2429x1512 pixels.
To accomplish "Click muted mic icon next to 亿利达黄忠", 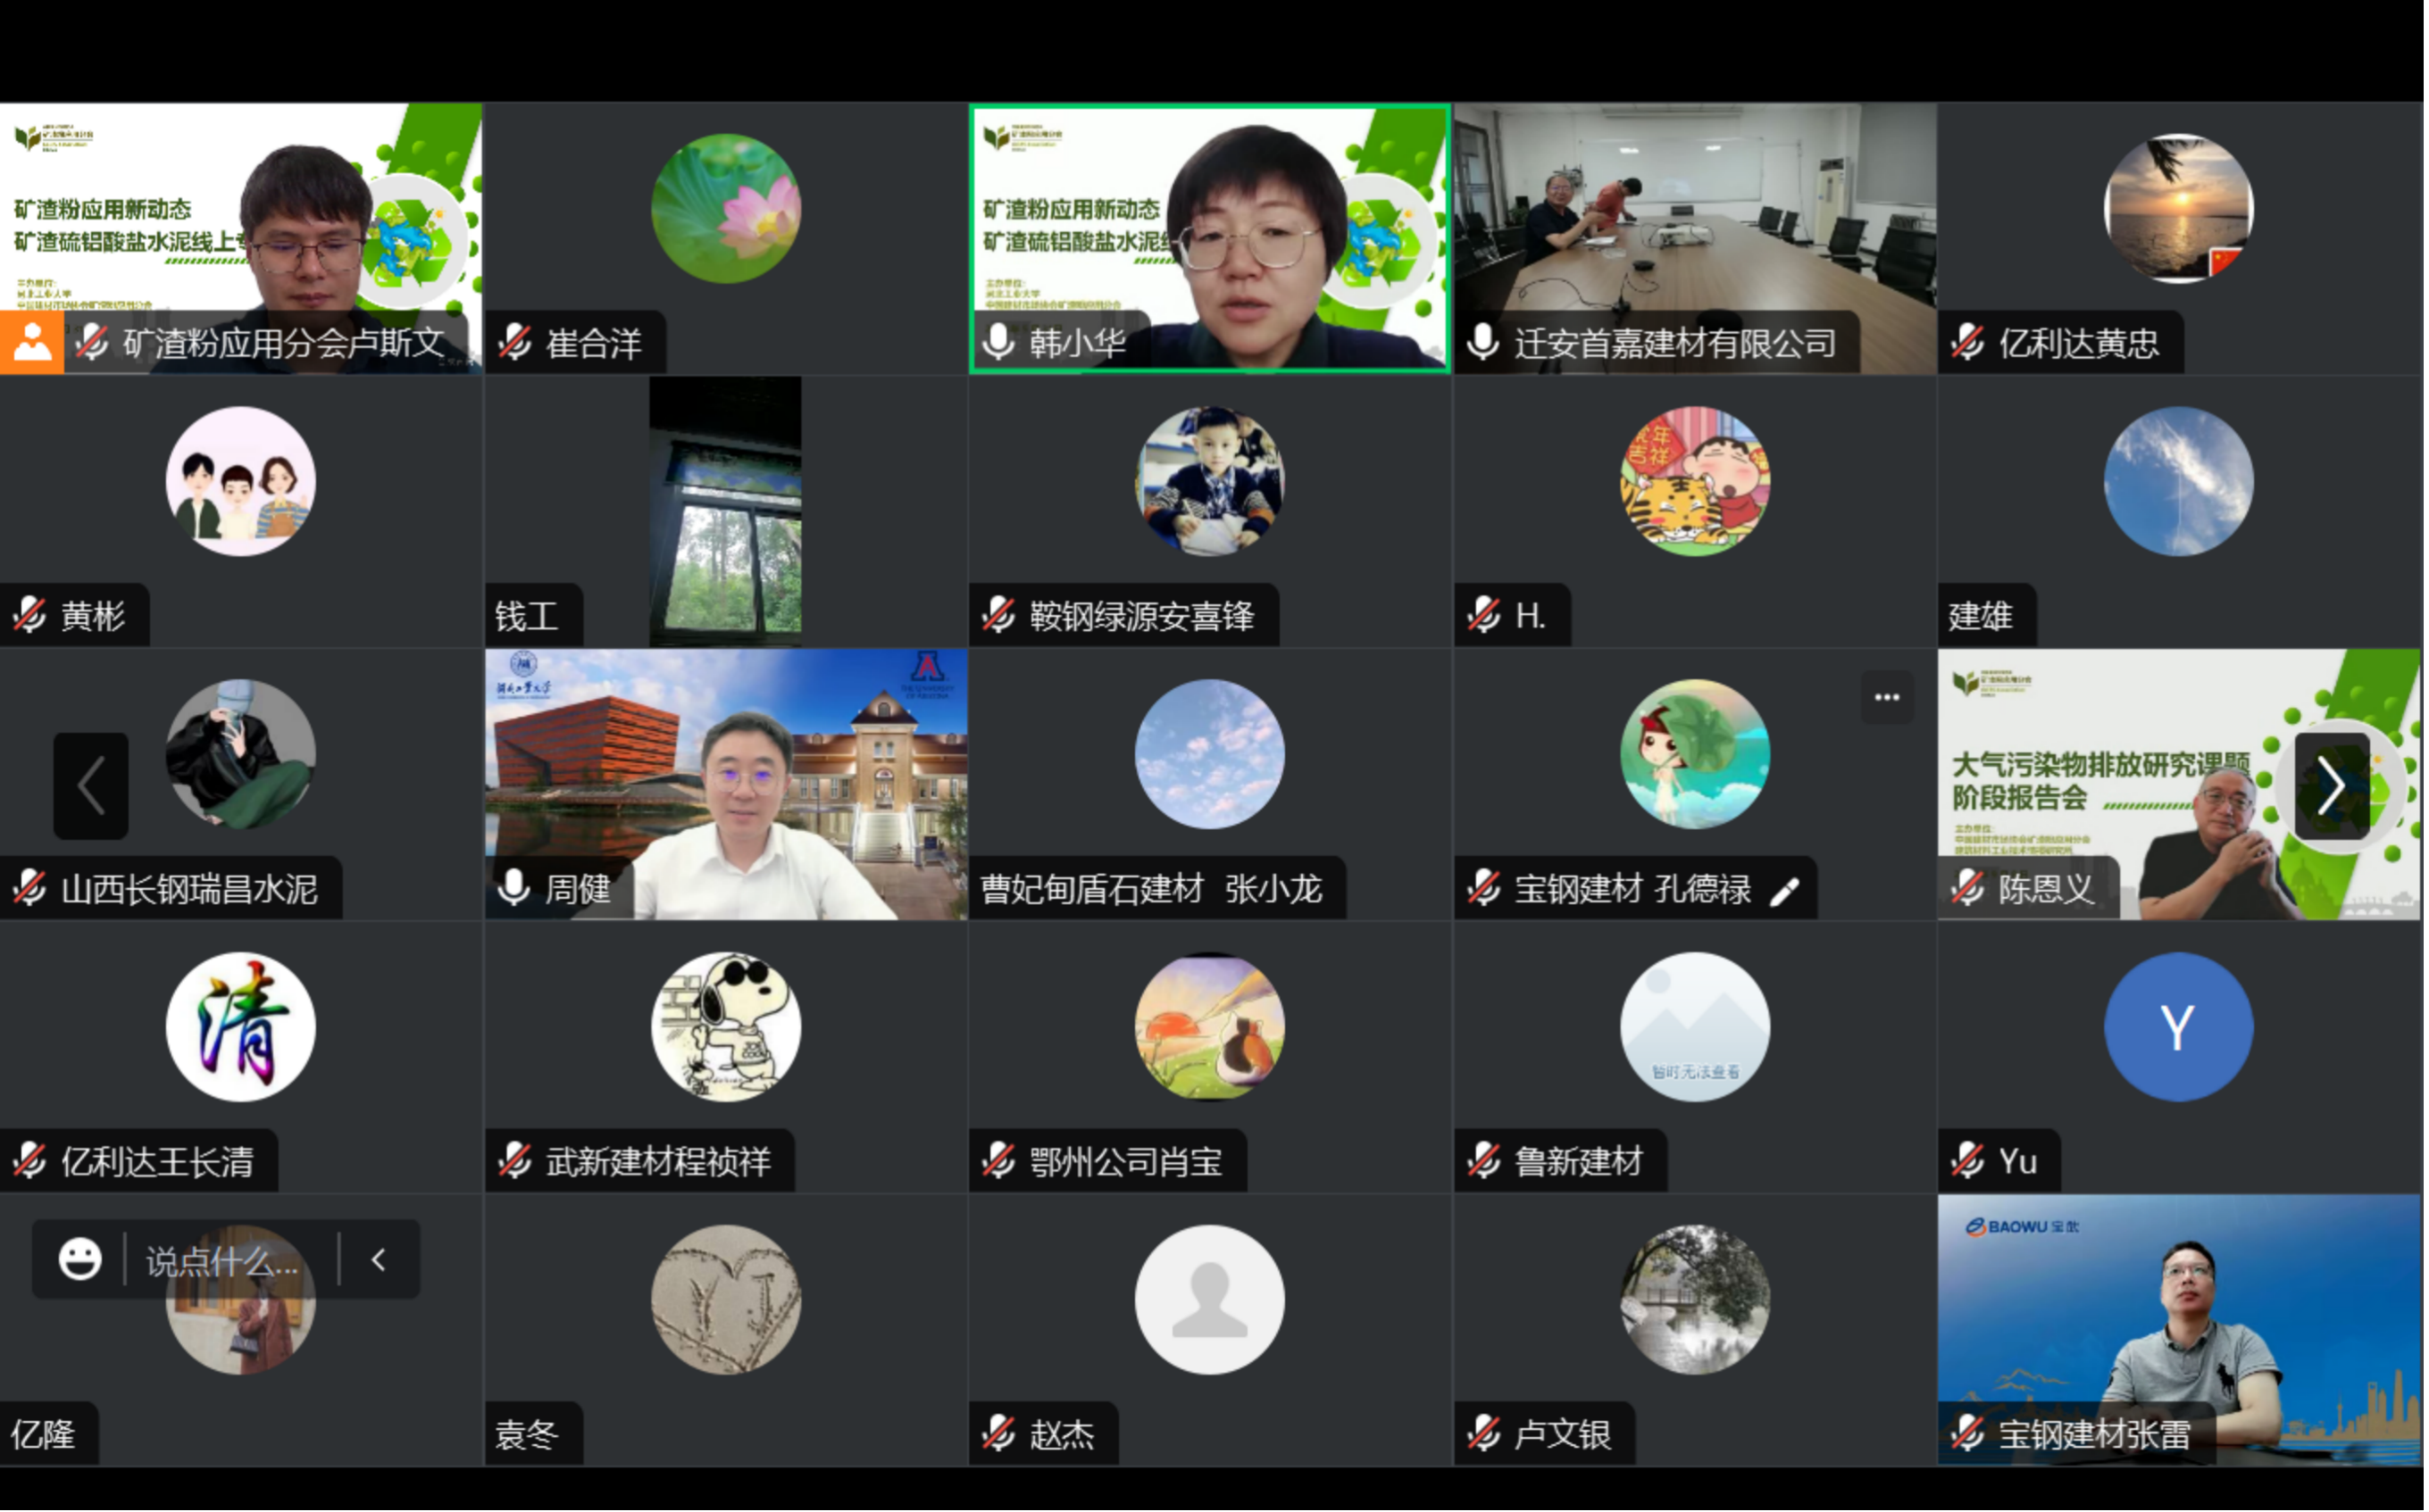I will pos(1966,343).
